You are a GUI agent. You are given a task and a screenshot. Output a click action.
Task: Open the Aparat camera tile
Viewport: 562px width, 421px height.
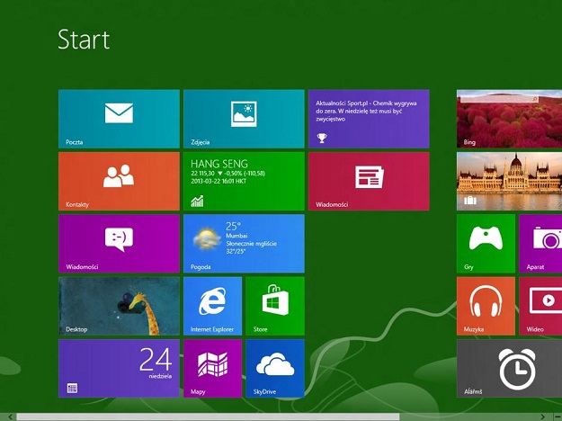coord(540,244)
